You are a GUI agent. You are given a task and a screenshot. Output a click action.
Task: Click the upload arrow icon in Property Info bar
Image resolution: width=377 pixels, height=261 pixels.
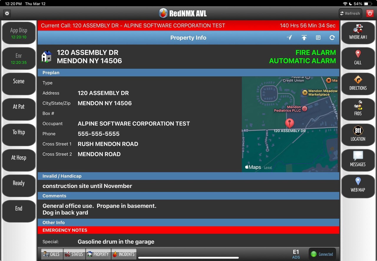coord(304,38)
